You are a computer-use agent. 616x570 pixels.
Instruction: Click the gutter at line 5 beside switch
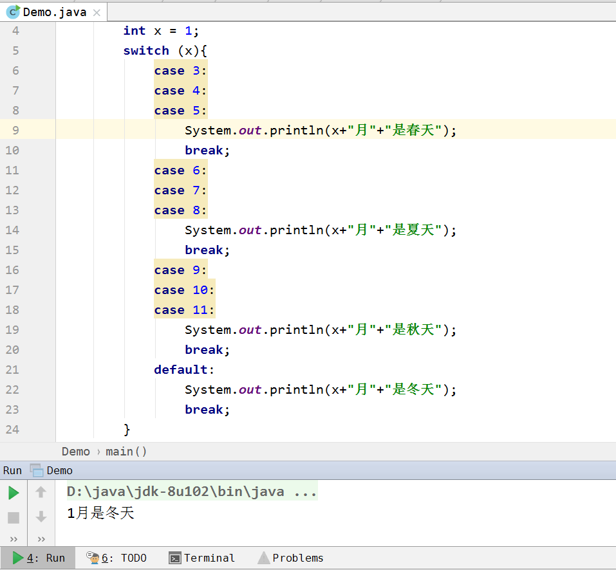pos(15,50)
